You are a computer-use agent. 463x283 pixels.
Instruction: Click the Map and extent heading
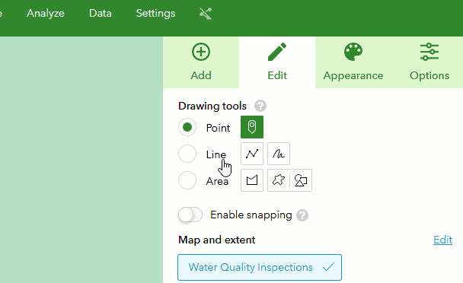pos(217,240)
